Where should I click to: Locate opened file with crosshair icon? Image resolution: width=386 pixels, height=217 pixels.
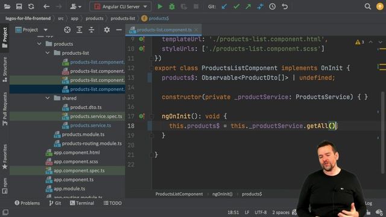pyautogui.click(x=67, y=30)
